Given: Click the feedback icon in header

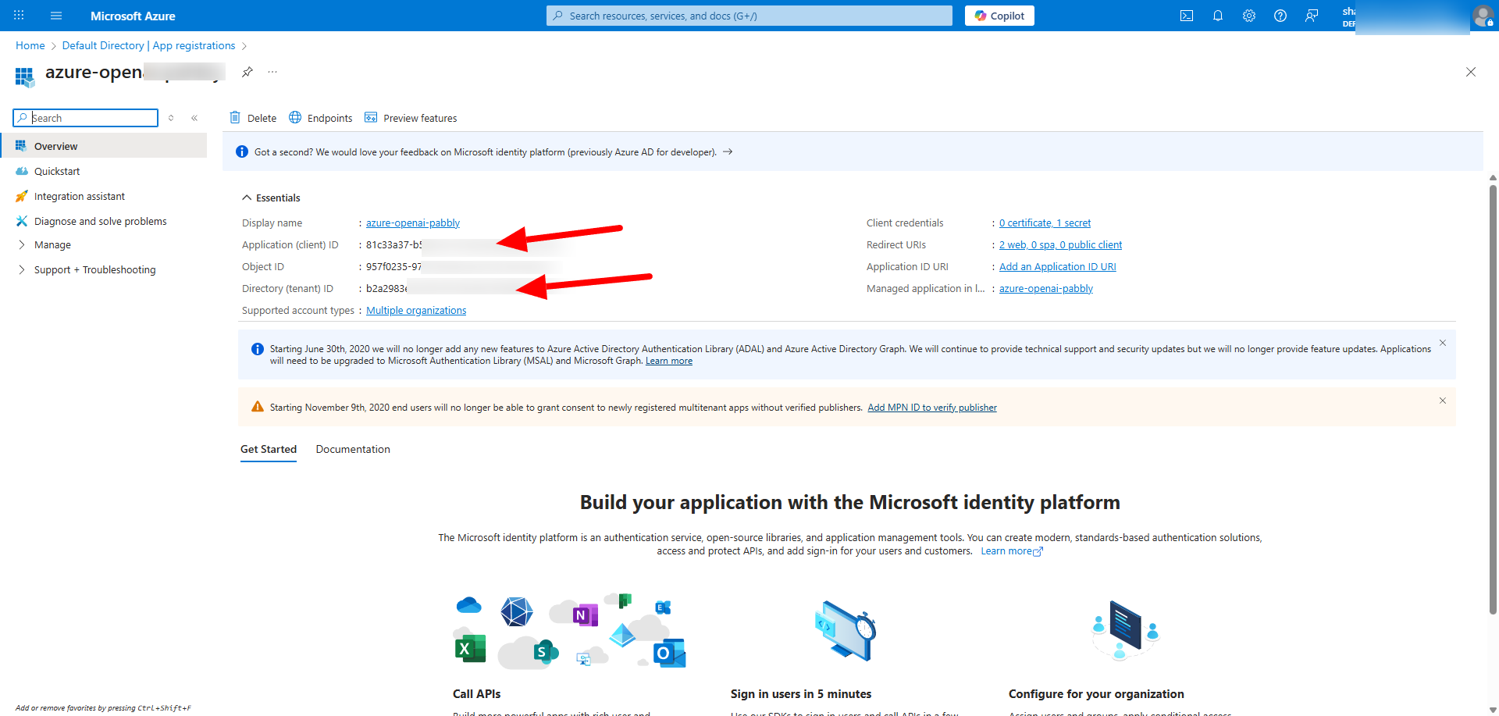Looking at the screenshot, I should 1312,16.
